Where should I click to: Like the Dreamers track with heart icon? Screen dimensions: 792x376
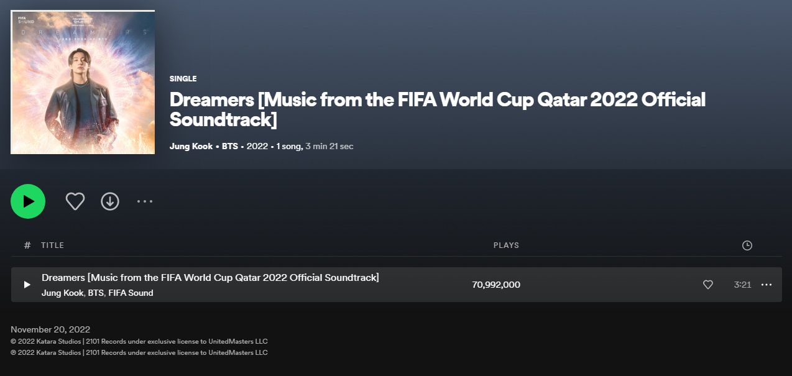pos(707,285)
